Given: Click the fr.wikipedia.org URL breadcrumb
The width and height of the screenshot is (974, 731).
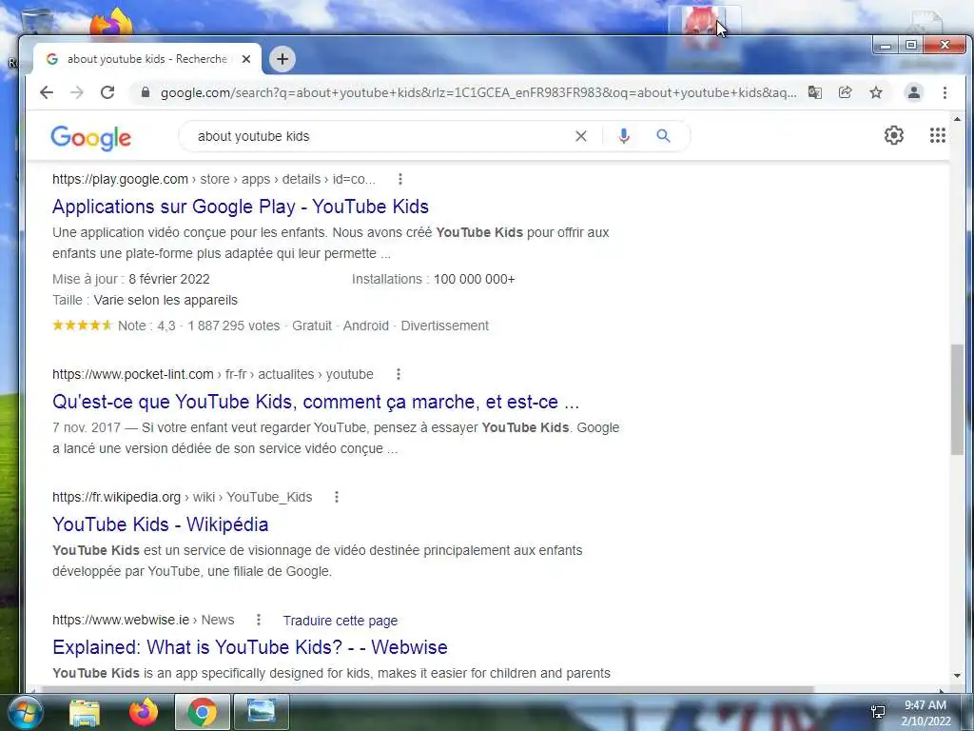Looking at the screenshot, I should (x=182, y=497).
